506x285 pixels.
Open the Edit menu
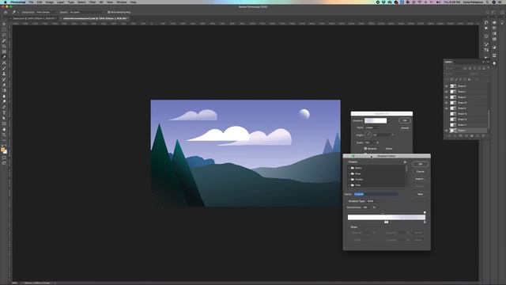[40, 2]
